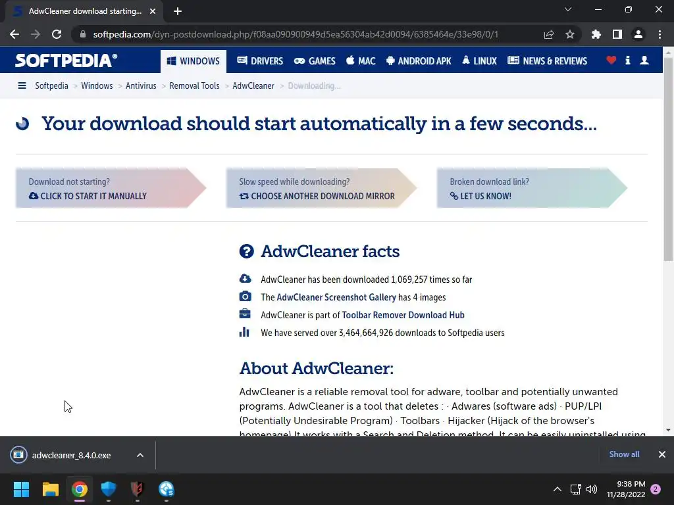Open downloaded adwcleaner_8.4.0.exe file
Image resolution: width=674 pixels, height=505 pixels.
tap(71, 455)
